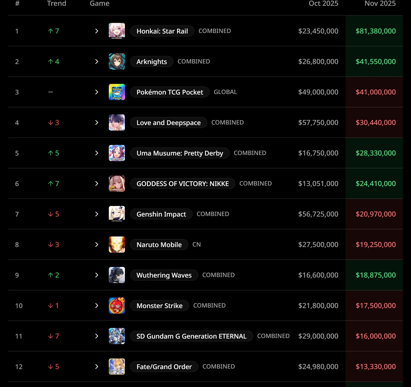Click the $13,051,000 Oct revenue cell

click(x=318, y=184)
